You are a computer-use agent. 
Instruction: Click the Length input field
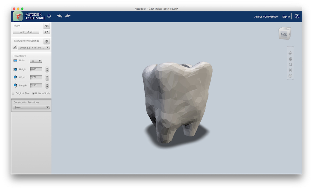(36, 85)
